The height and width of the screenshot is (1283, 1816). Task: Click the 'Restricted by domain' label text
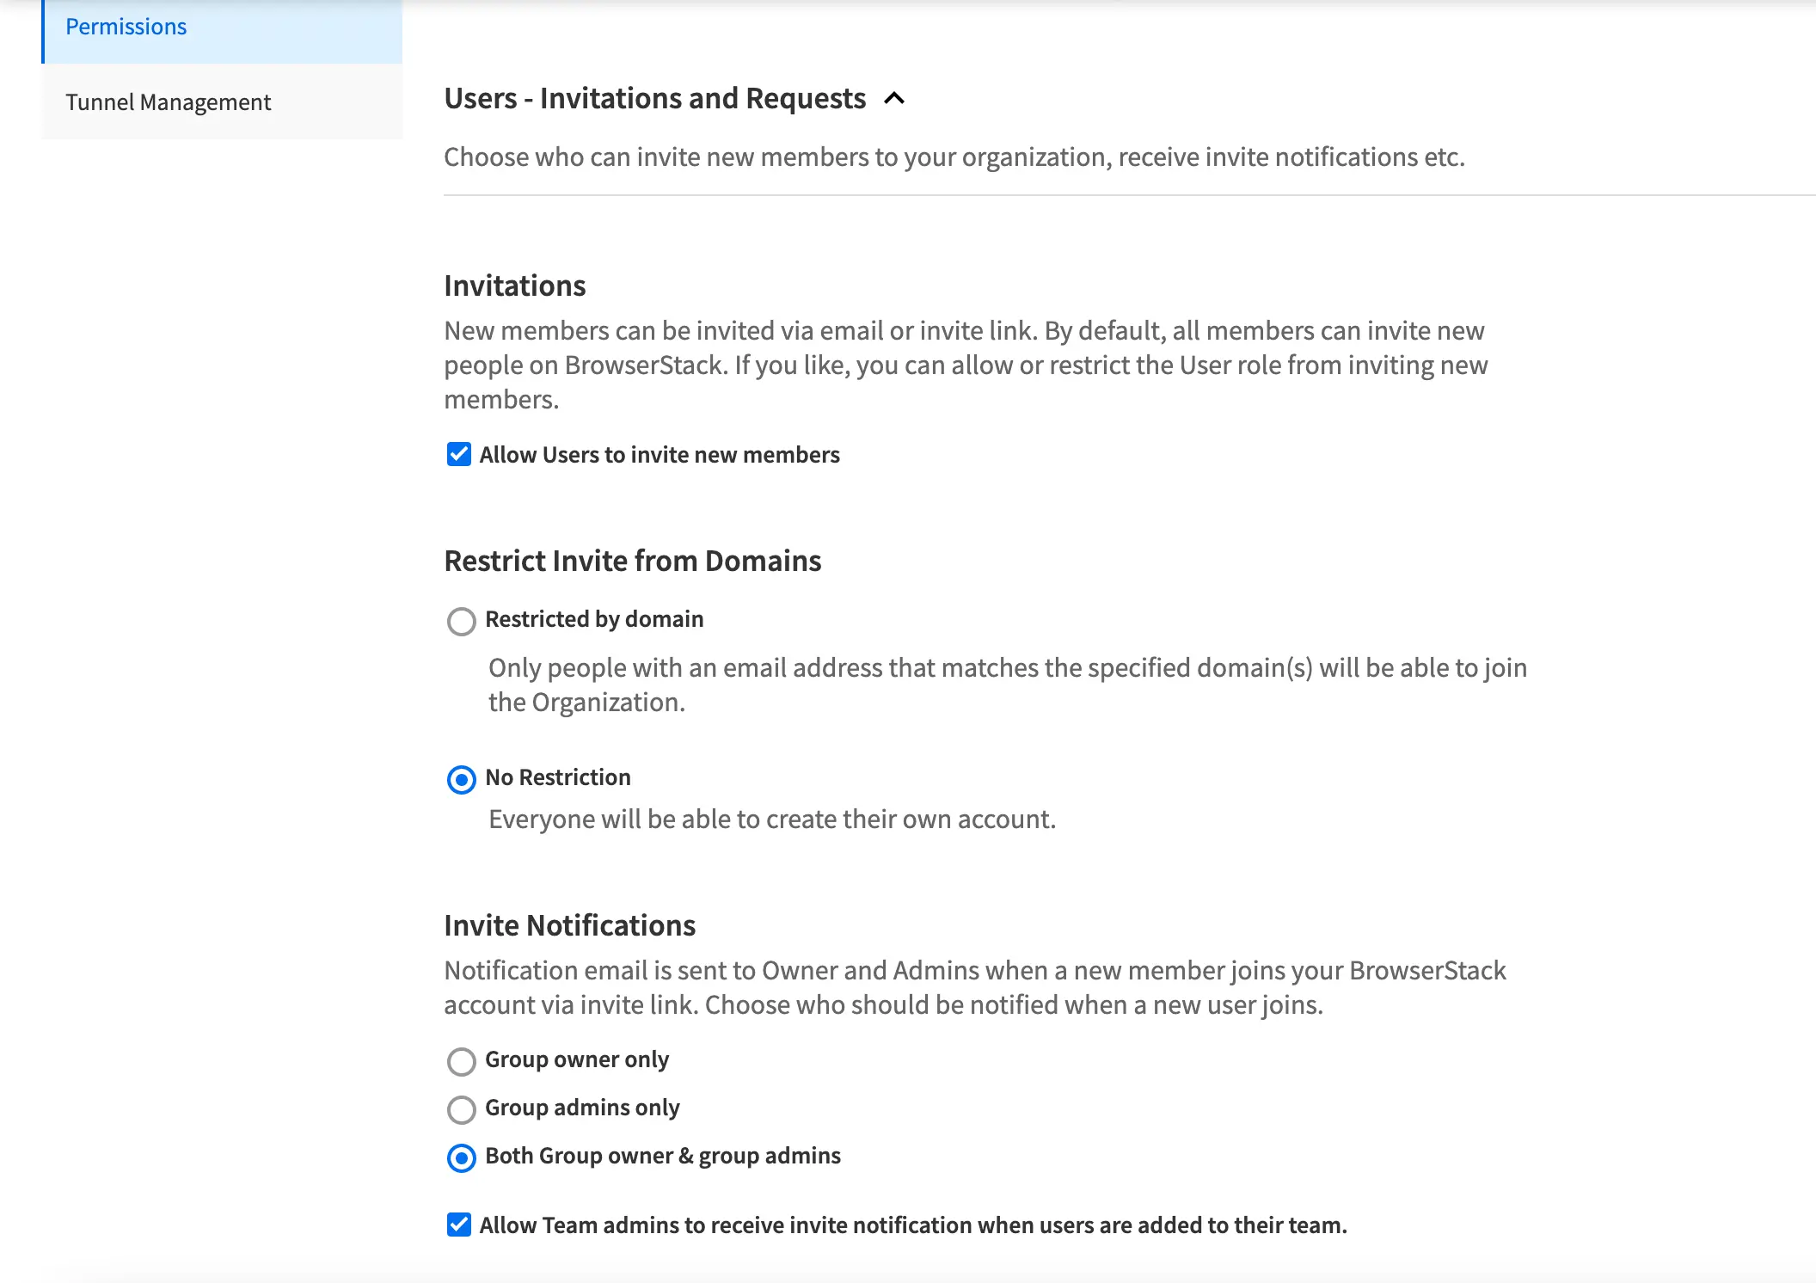coord(594,619)
